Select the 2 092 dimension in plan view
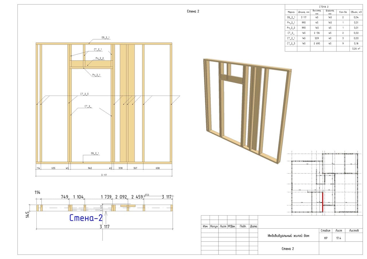 coord(120,197)
